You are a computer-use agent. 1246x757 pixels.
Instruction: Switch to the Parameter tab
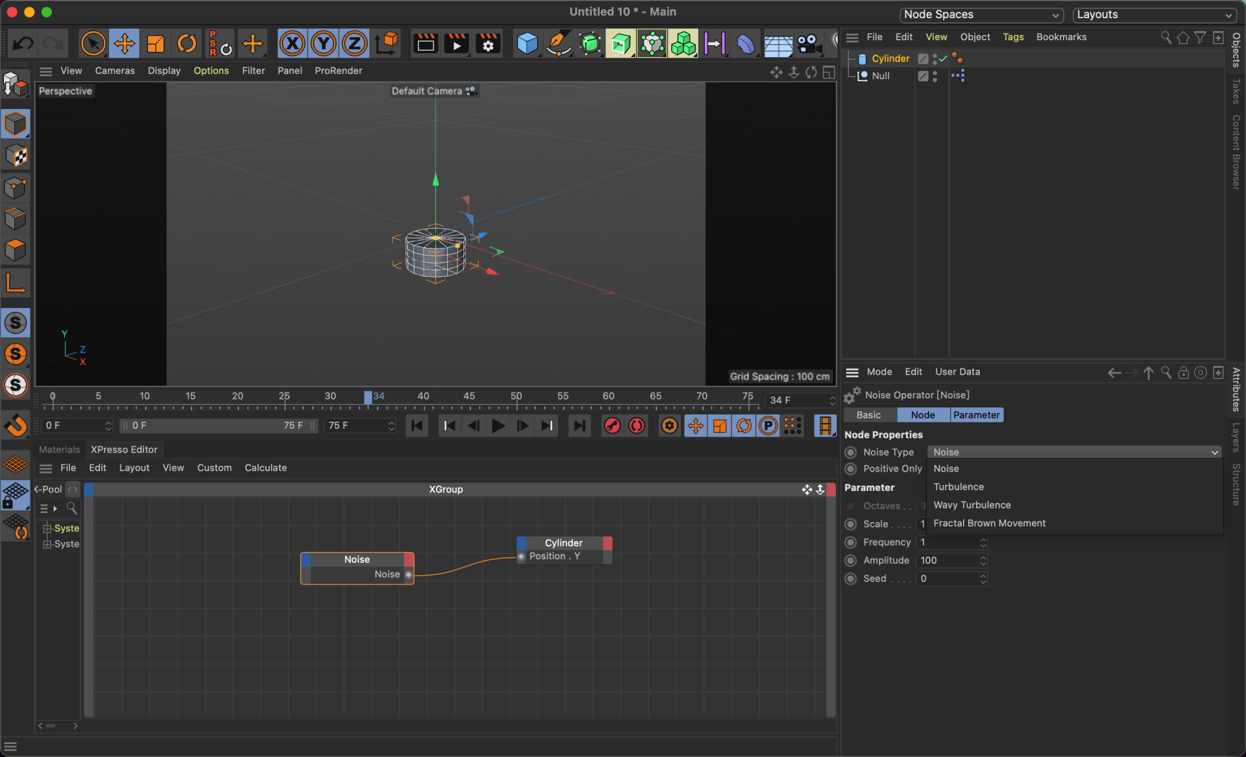click(977, 415)
